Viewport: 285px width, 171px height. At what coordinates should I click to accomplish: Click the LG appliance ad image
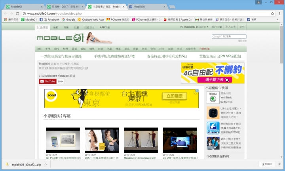click(213, 113)
